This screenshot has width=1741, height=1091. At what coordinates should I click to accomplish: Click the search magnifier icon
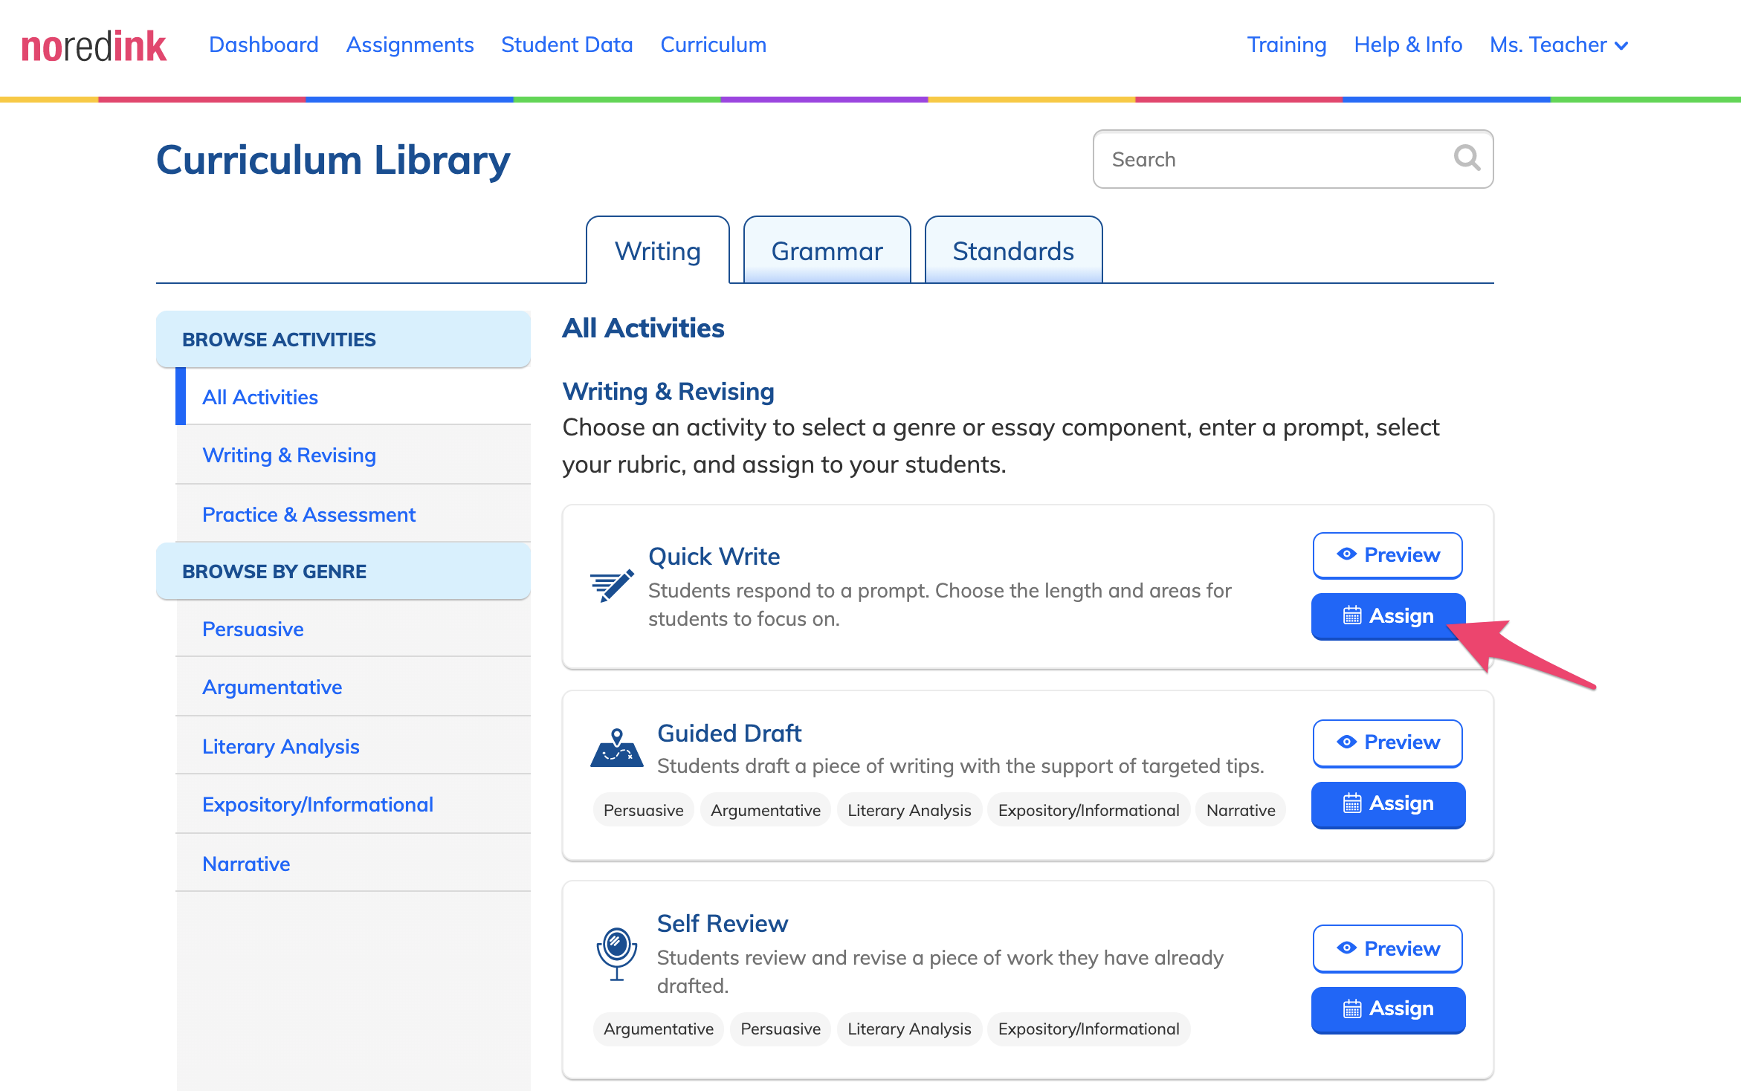[1467, 158]
